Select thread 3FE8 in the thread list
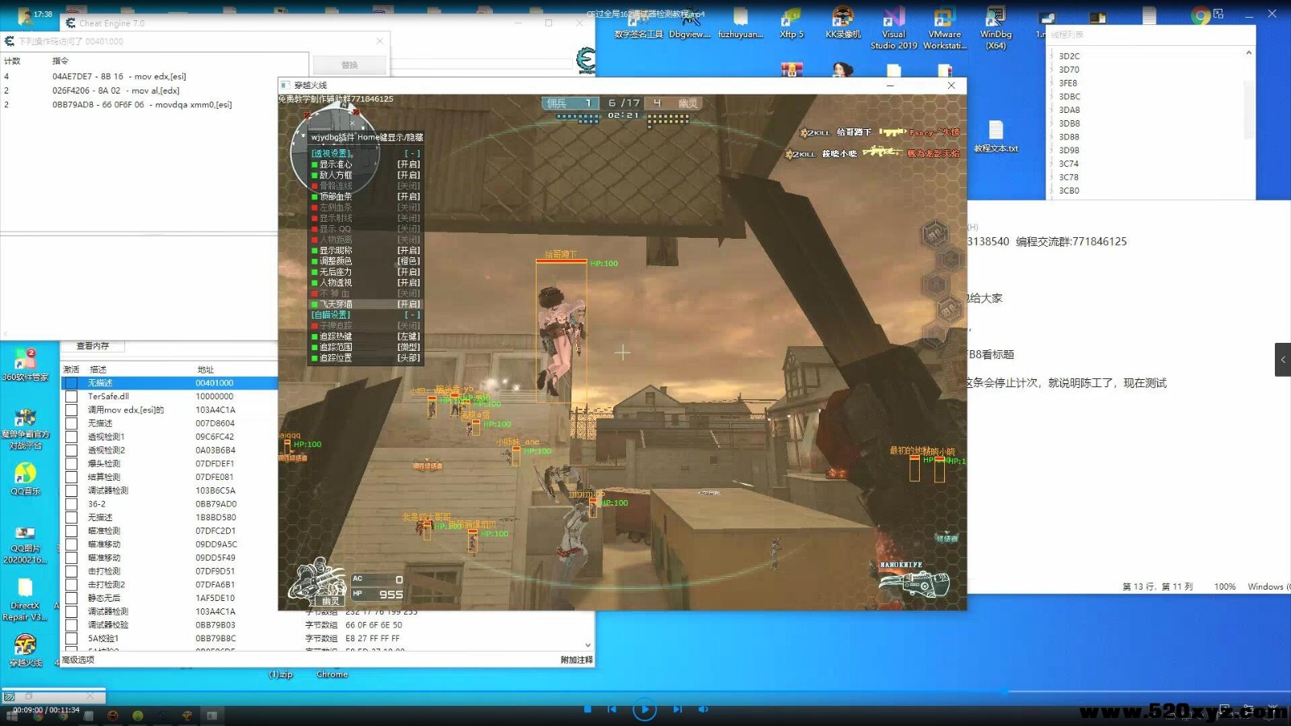1291x726 pixels. (1067, 83)
